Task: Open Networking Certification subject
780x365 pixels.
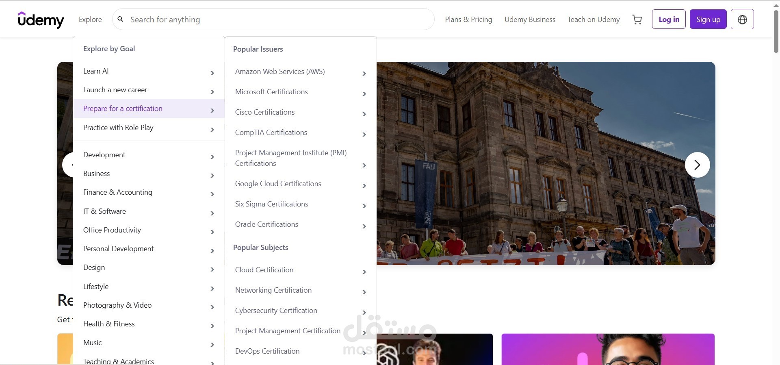Action: (301, 290)
